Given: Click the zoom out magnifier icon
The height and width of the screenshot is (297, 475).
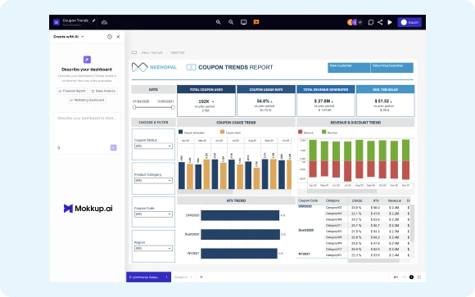Looking at the screenshot, I should [x=231, y=22].
